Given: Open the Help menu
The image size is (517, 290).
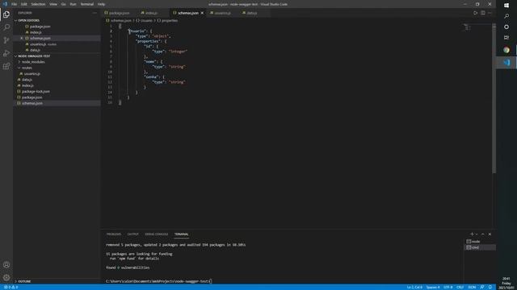Looking at the screenshot, I should [x=102, y=4].
